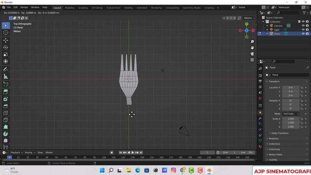Open outliner filter funnel dropdown
The width and height of the screenshot is (311, 175).
coord(305,13)
